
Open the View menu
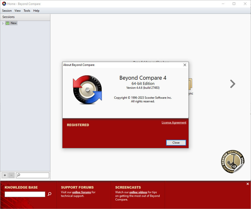point(18,11)
